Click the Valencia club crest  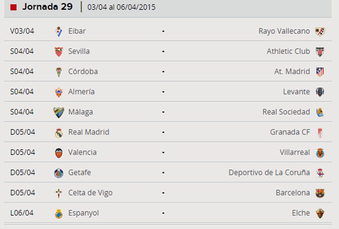[59, 153]
